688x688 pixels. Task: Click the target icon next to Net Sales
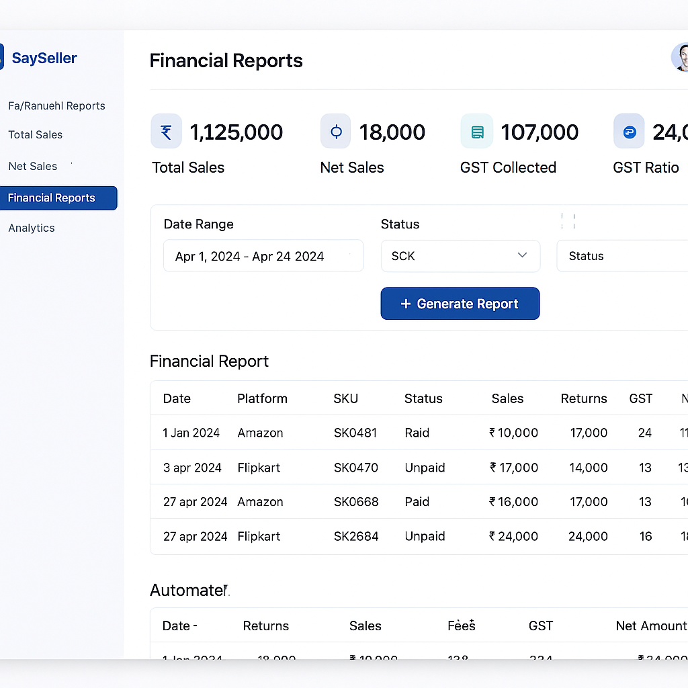pos(335,131)
